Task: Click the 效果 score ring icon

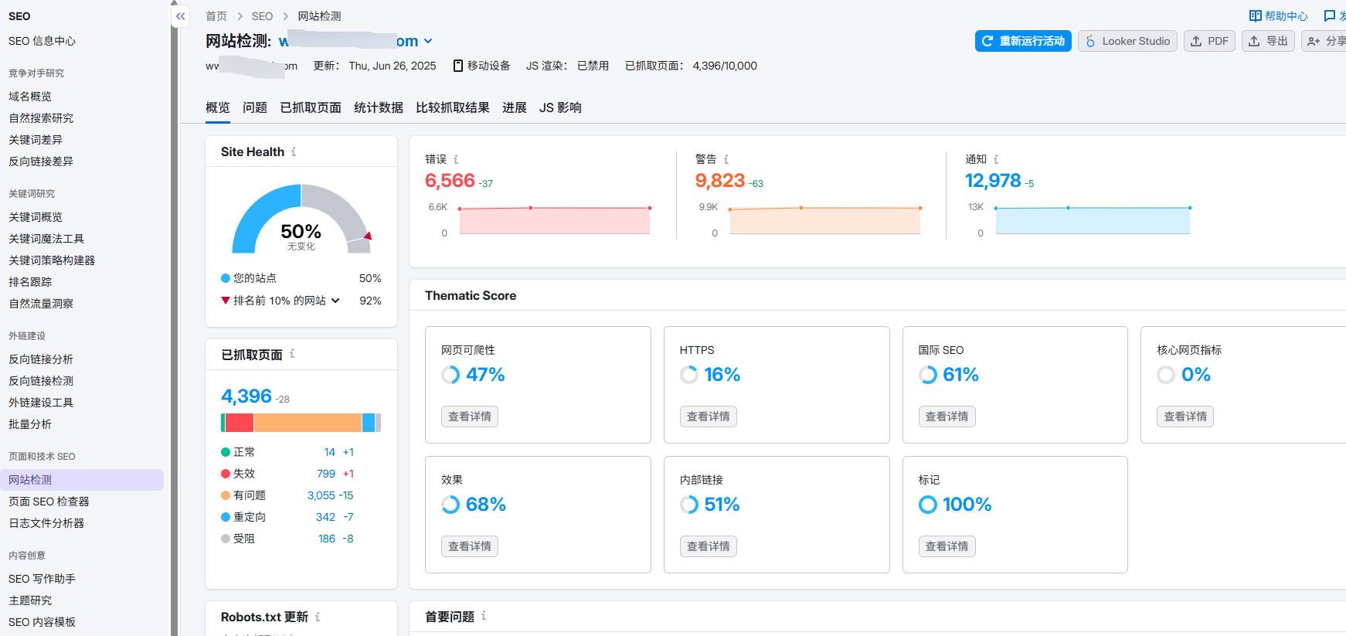Action: pos(450,505)
